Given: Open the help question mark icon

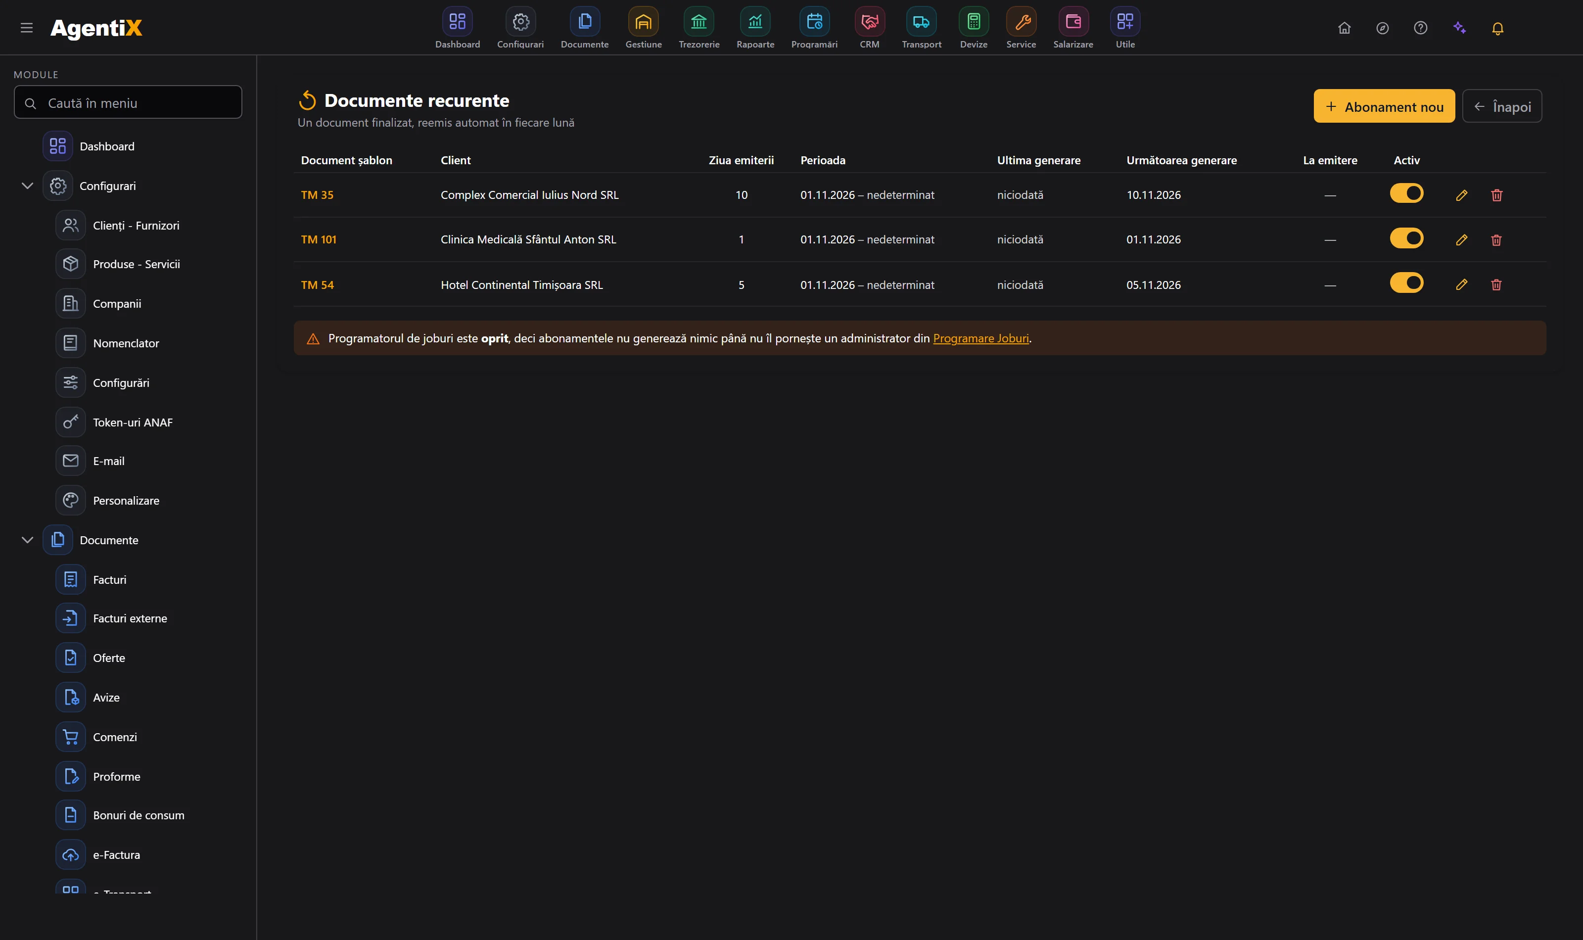Looking at the screenshot, I should pyautogui.click(x=1420, y=28).
